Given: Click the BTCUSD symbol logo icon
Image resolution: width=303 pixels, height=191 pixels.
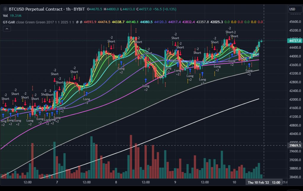Looking at the screenshot, I should tap(5, 9).
